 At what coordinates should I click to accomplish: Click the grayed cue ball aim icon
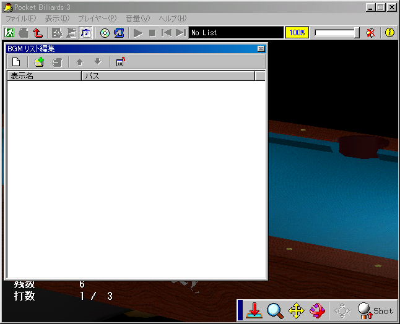(342, 310)
